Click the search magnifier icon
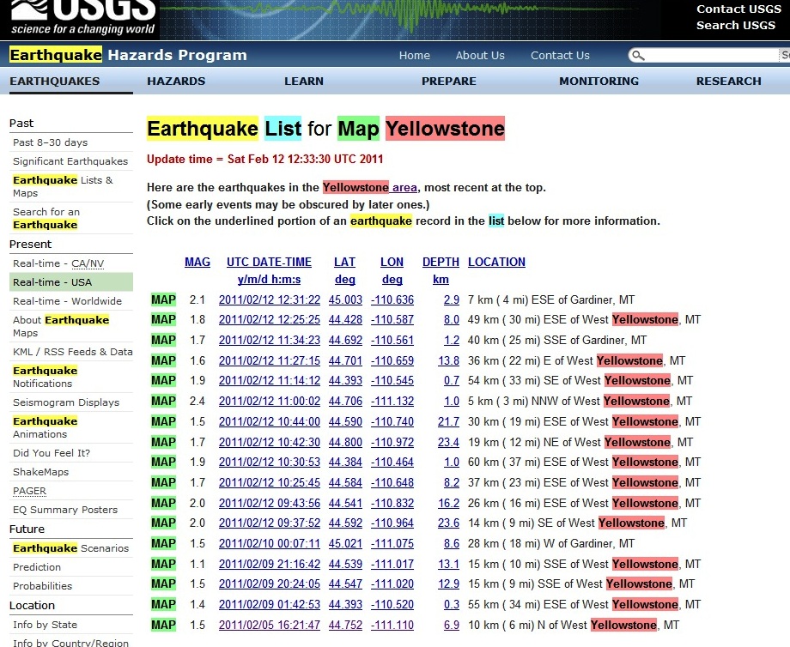Image resolution: width=790 pixels, height=647 pixels. (638, 56)
